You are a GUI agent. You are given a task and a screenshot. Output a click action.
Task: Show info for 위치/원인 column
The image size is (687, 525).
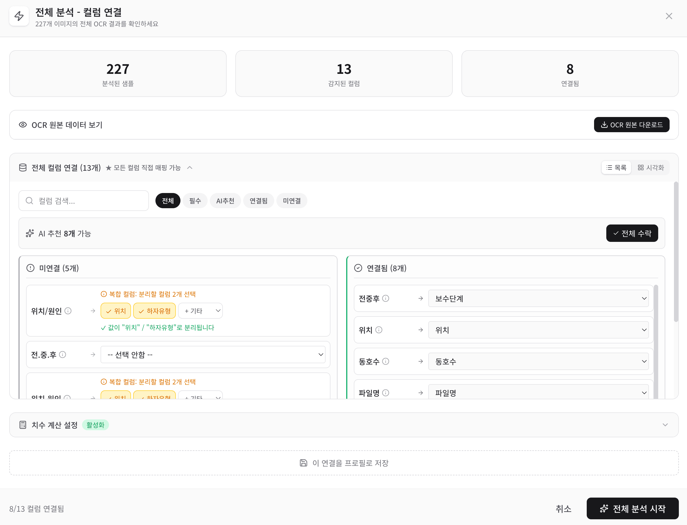click(x=68, y=311)
